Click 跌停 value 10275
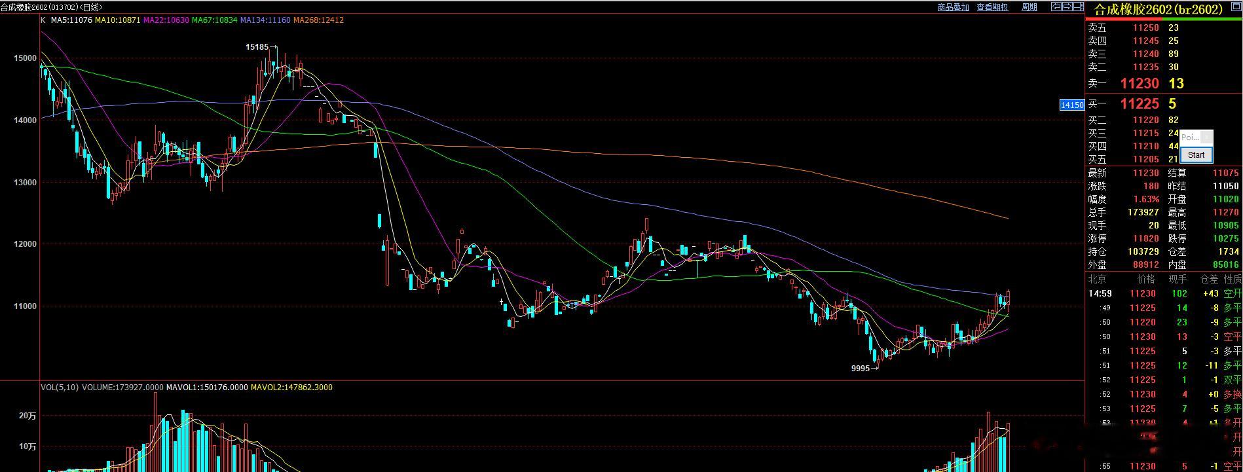The width and height of the screenshot is (1243, 472). tap(1225, 239)
